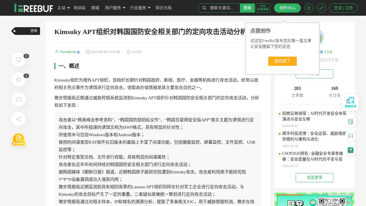Expand the 行业服务 dropdown
366x206 pixels.
point(140,8)
